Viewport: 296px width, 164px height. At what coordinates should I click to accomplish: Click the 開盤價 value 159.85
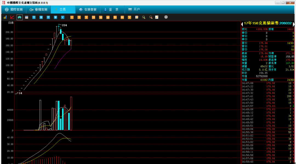(290, 56)
